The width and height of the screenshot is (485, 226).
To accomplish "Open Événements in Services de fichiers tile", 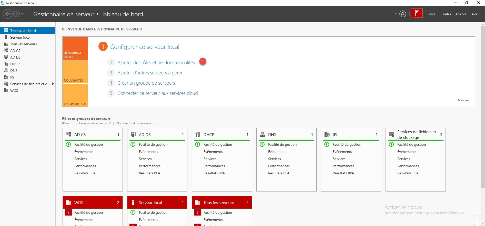I will pyautogui.click(x=407, y=152).
